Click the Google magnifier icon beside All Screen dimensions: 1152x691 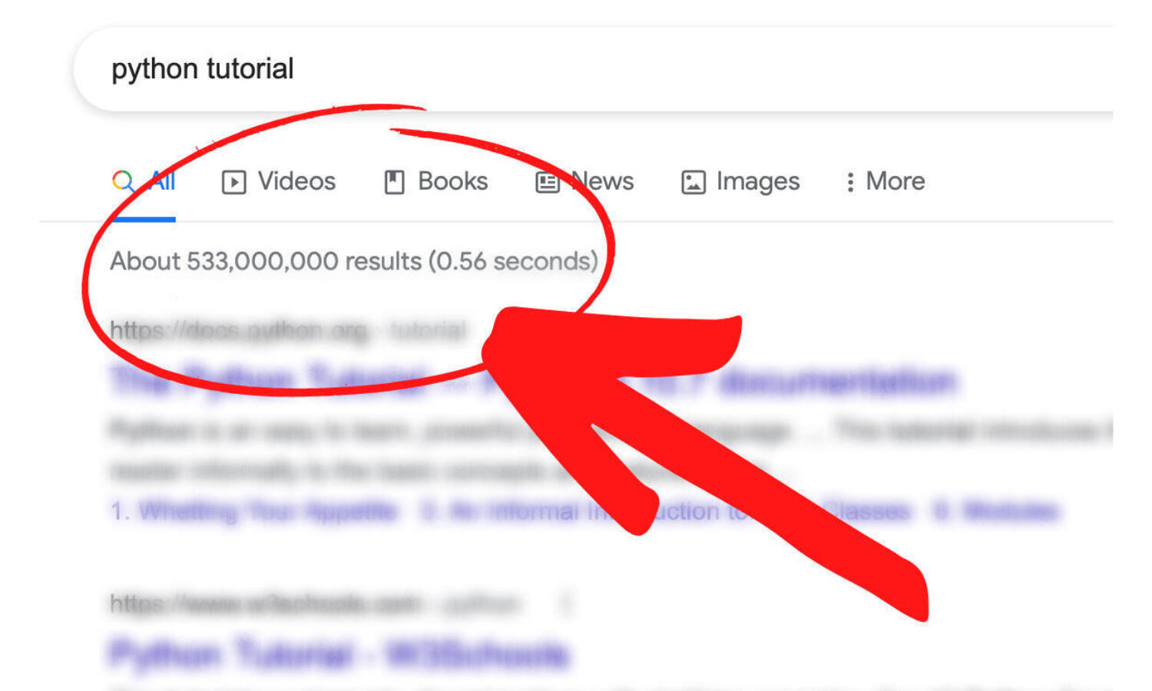click(x=123, y=181)
